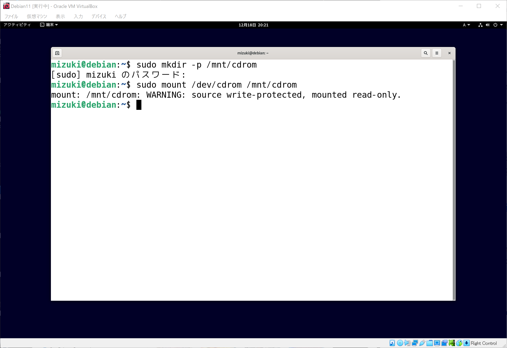Click the hard disk activity icon in VirtualBox status bar
This screenshot has height=348, width=507.
click(x=392, y=343)
